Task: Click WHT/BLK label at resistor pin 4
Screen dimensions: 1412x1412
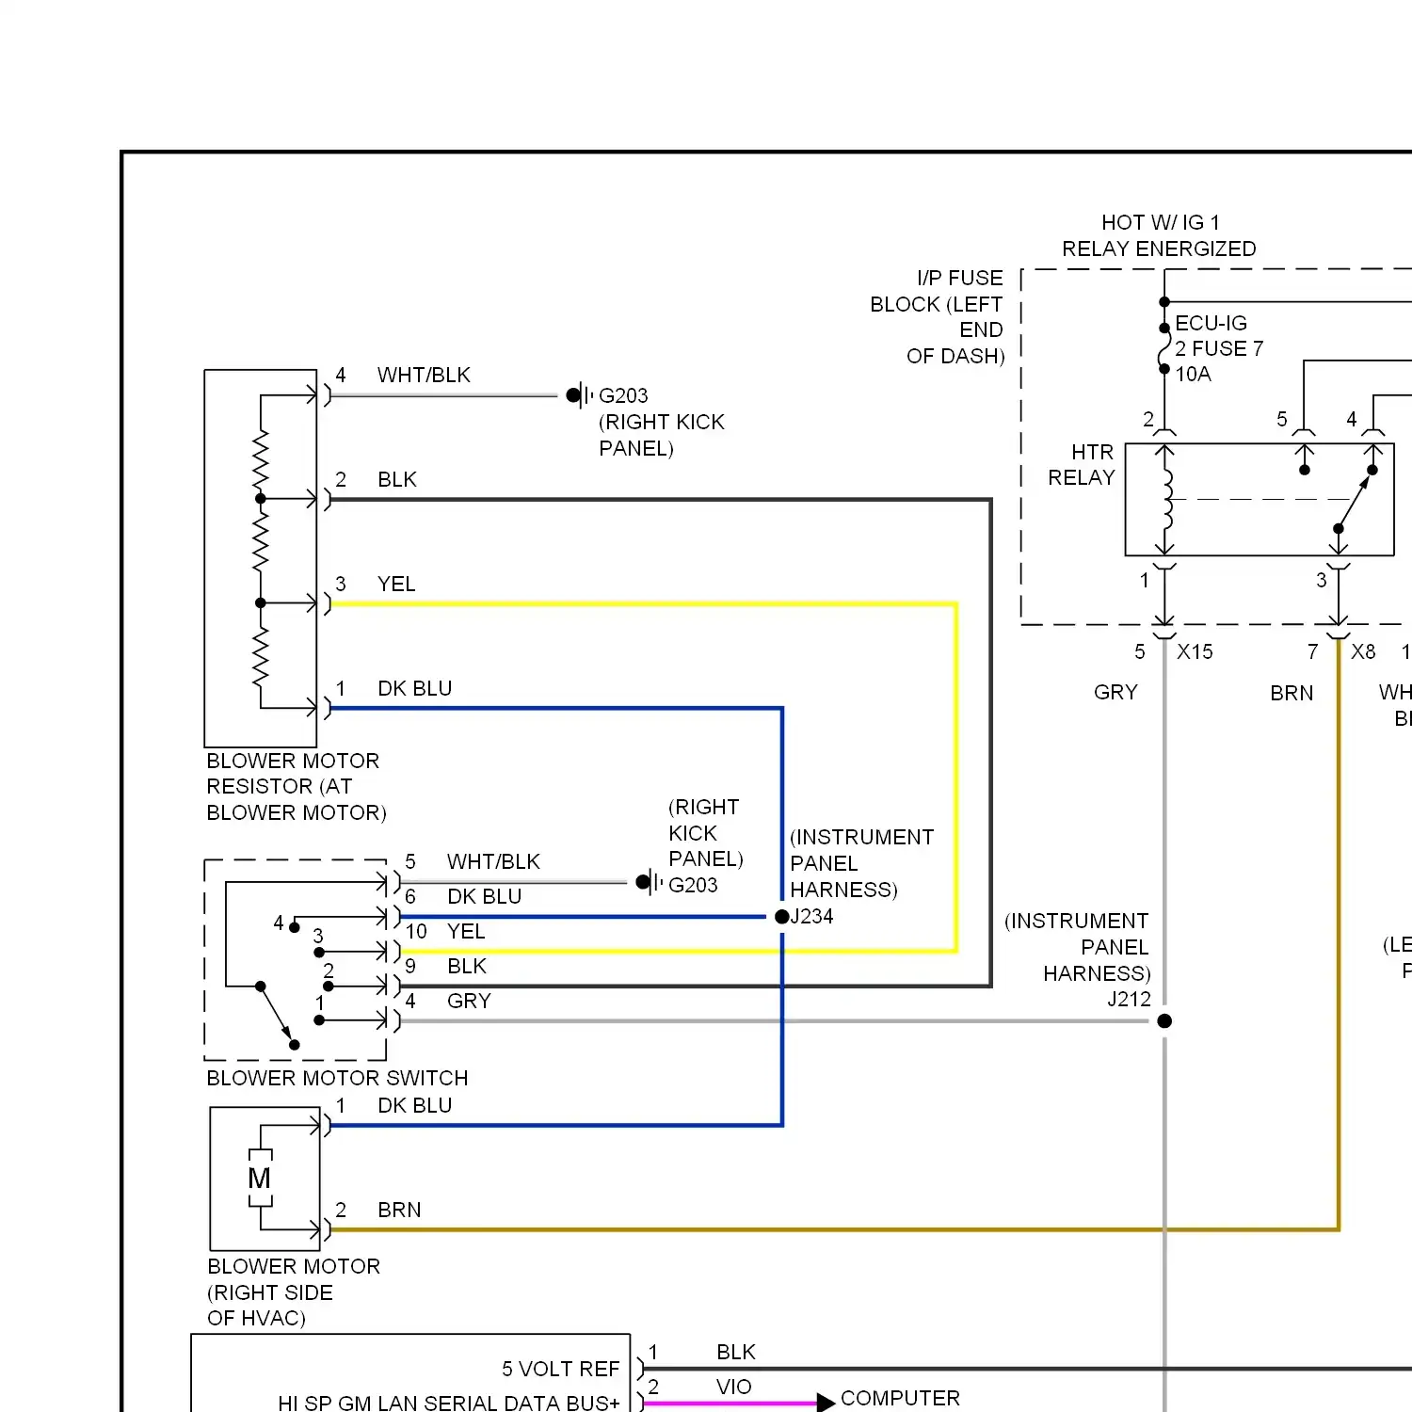Action: tap(424, 375)
